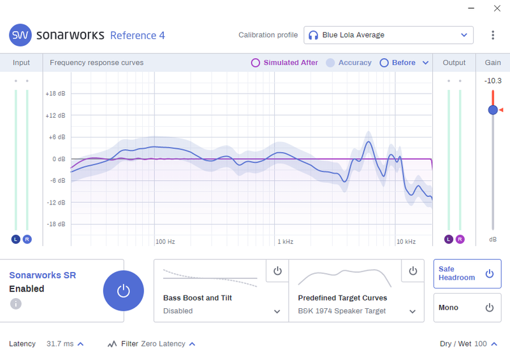Click the Bass Boost tilt curve preview

(x=210, y=278)
